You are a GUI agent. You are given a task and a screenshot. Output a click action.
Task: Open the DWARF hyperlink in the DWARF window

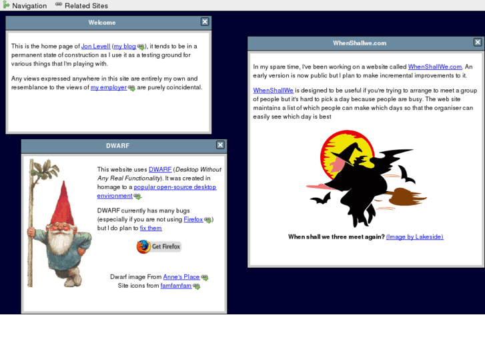tap(160, 170)
